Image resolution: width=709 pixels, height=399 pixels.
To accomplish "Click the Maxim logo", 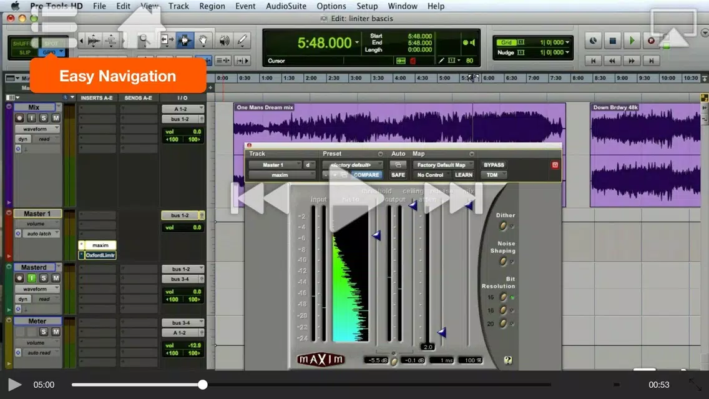I will (321, 360).
